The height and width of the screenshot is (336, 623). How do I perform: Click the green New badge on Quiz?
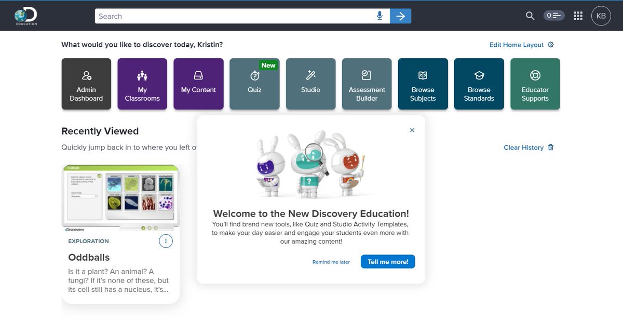pos(268,65)
